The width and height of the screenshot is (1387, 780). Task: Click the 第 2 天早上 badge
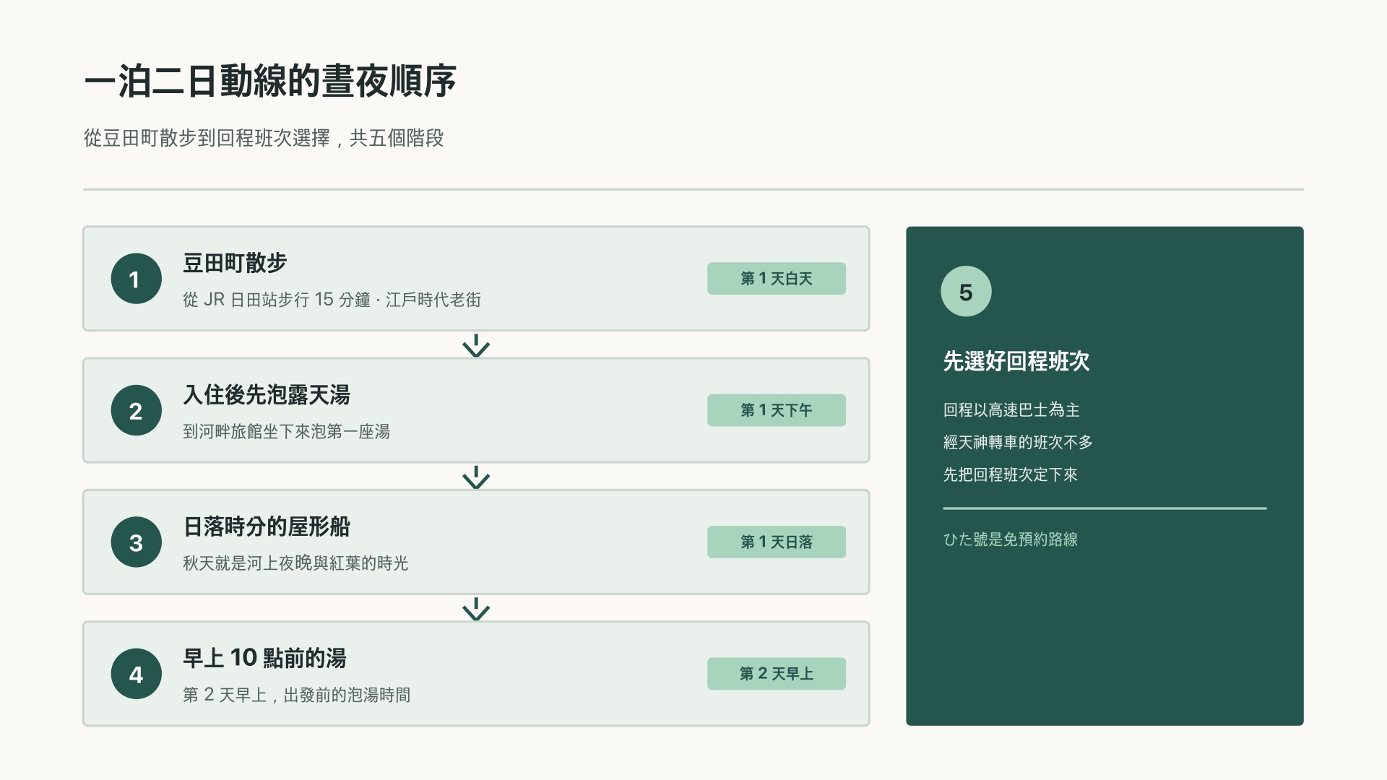(777, 673)
